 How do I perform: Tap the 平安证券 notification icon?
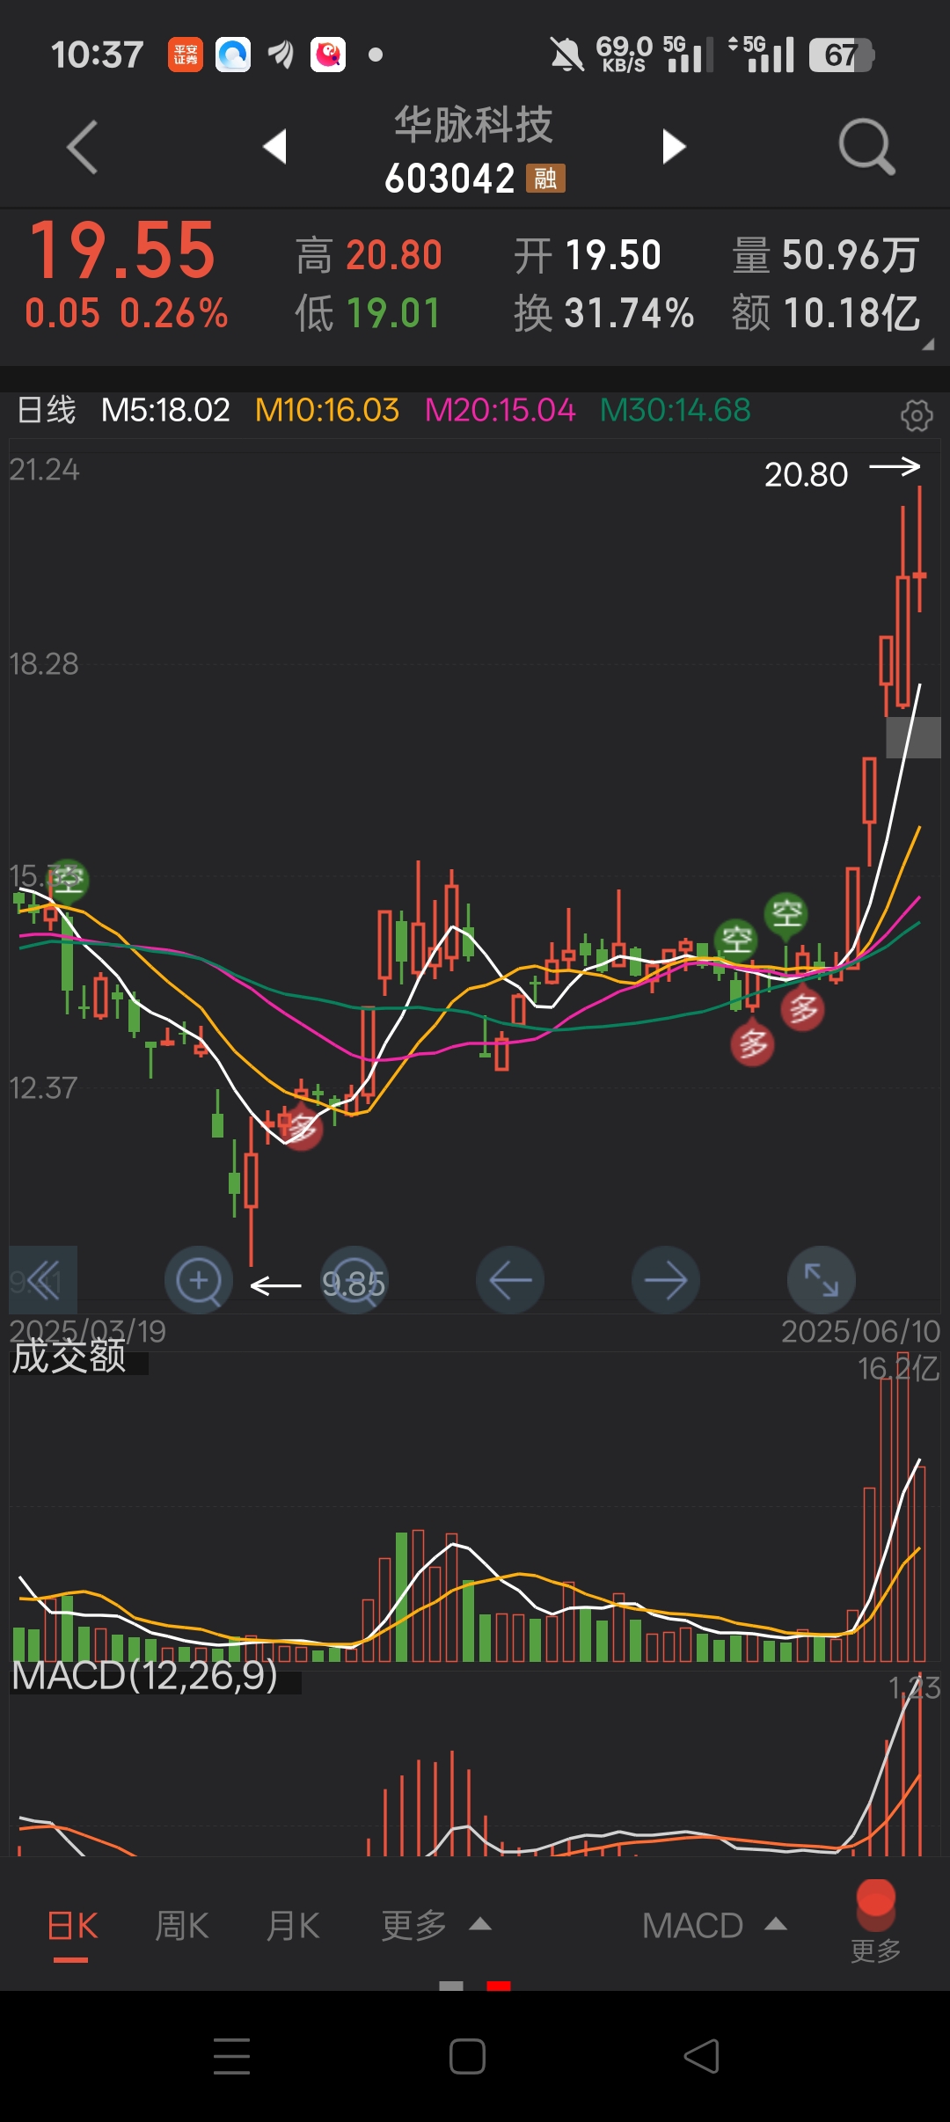[x=186, y=55]
